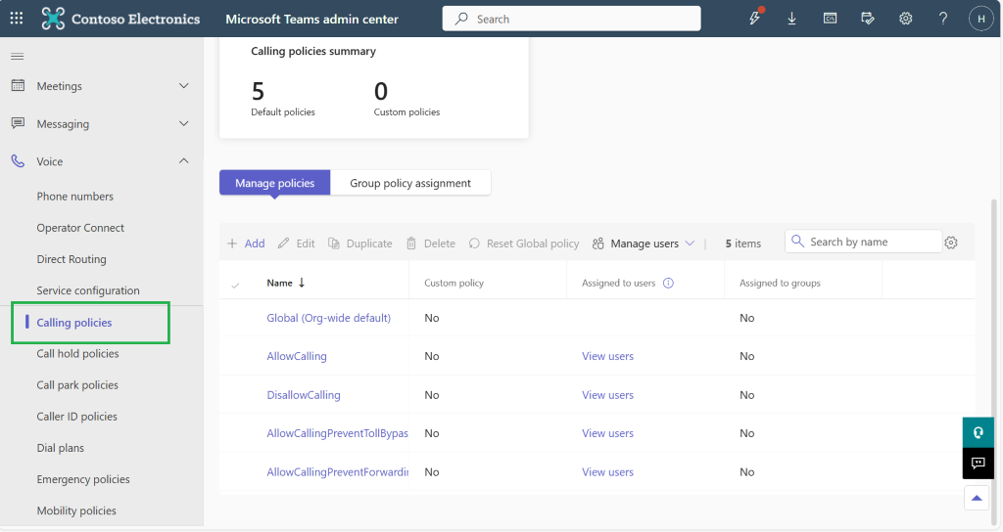The height and width of the screenshot is (532, 1003).
Task: View users for AllowCallingPreventTollBypass
Action: click(x=607, y=433)
